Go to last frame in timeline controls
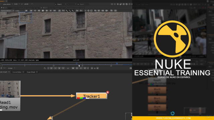 85,68
